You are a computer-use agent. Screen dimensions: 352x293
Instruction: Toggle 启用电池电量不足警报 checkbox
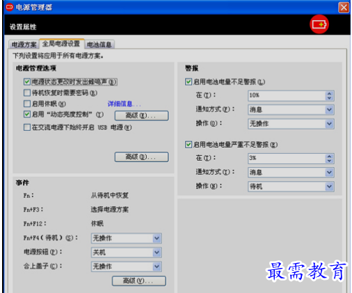point(189,81)
